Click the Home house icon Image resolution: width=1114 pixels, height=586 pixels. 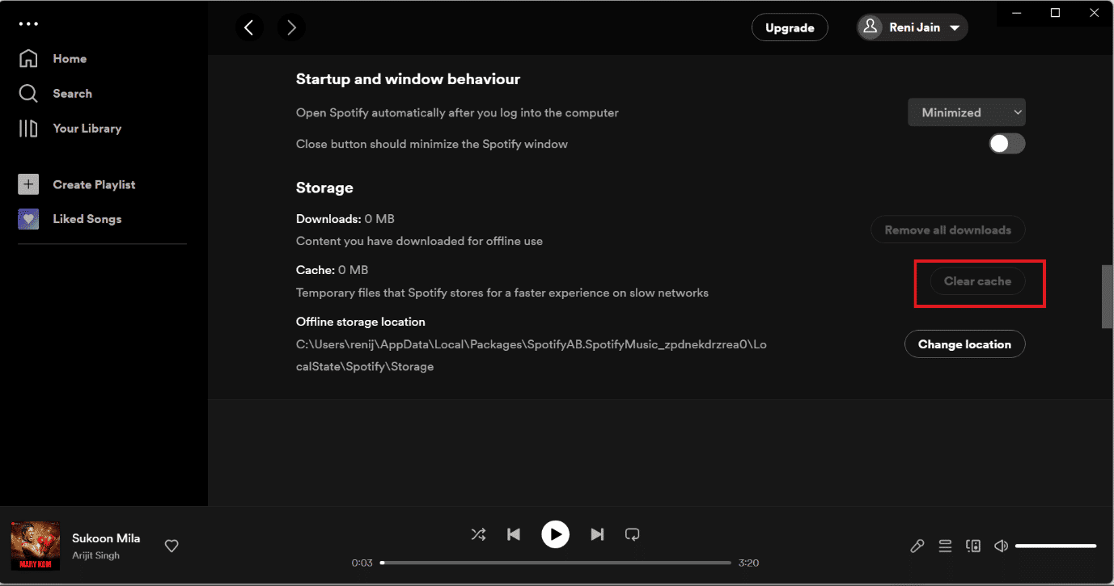[28, 59]
